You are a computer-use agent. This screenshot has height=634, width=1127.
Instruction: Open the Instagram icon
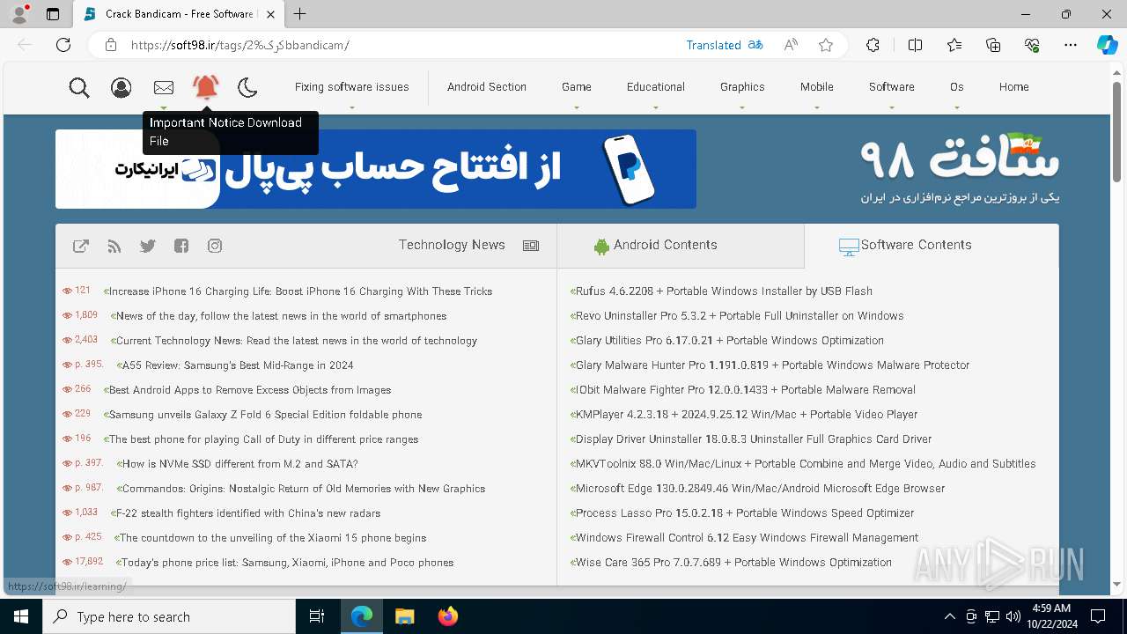215,247
